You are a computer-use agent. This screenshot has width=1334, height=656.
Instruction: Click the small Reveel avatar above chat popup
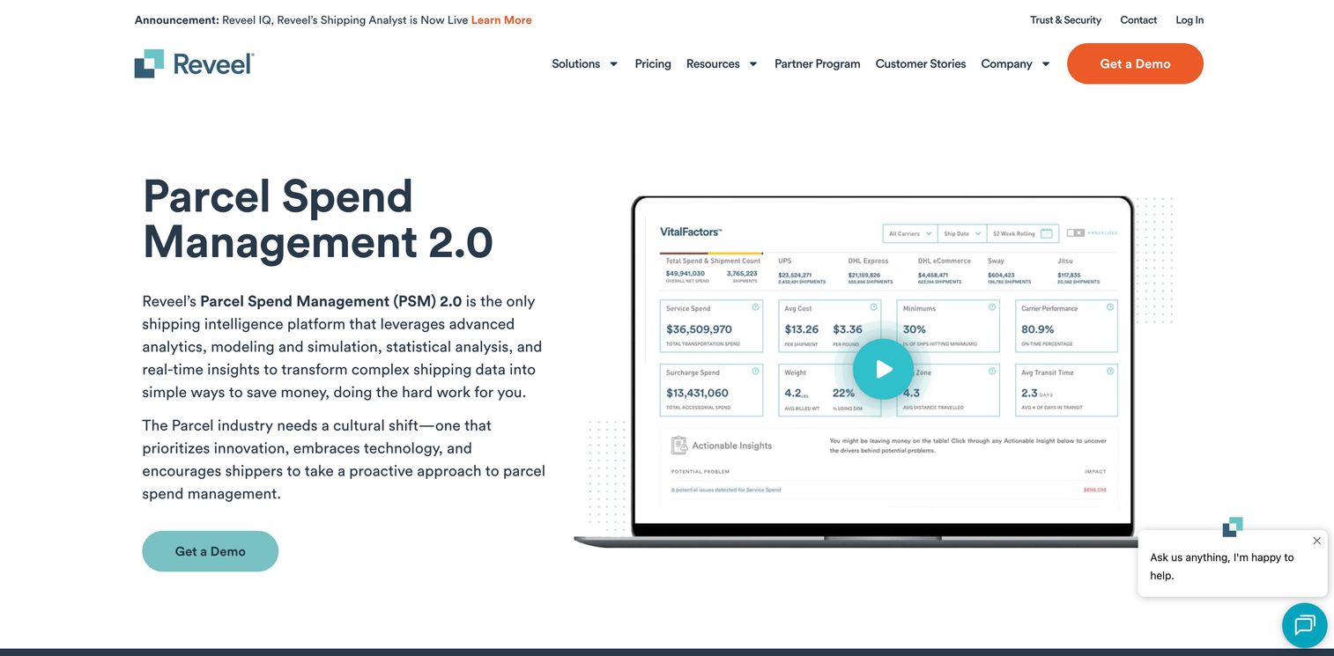point(1233,527)
